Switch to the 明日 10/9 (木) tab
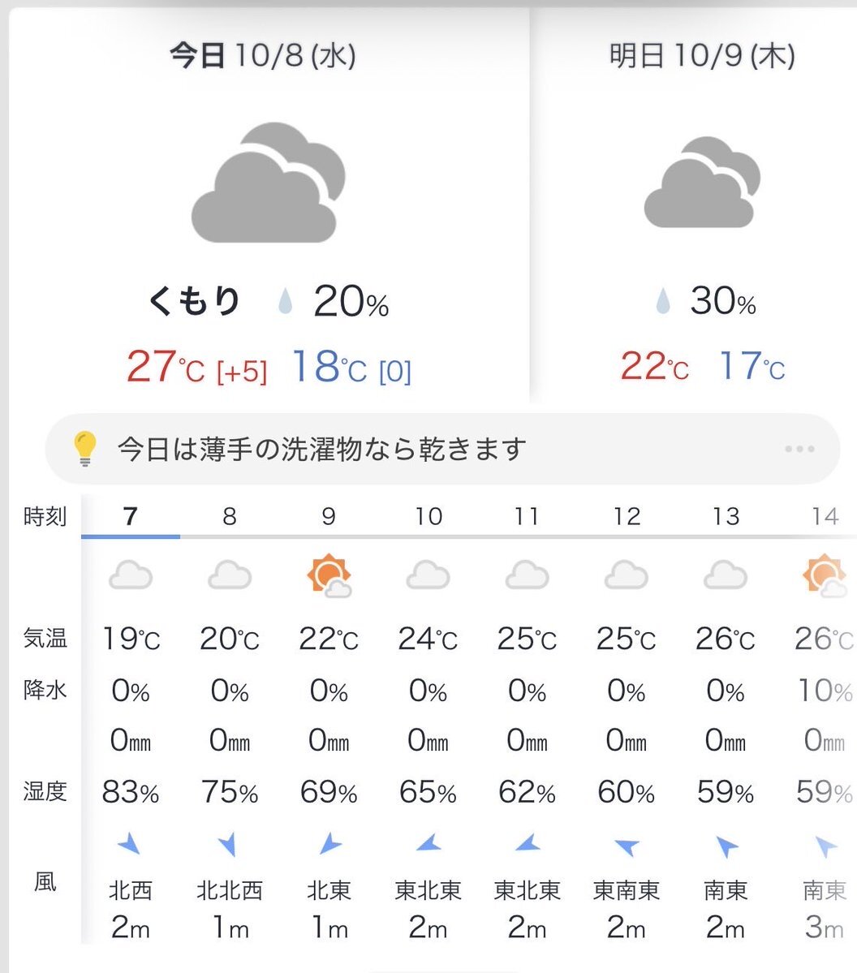 pos(702,57)
